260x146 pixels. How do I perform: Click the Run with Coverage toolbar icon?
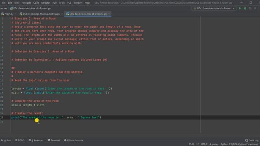point(250,8)
